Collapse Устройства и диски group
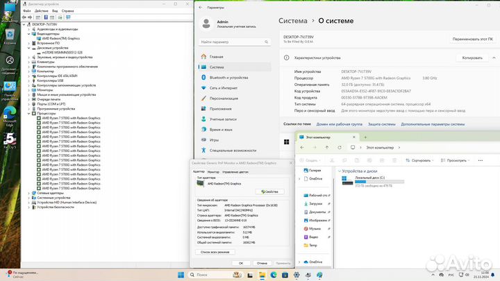The image size is (500, 281). (338, 170)
